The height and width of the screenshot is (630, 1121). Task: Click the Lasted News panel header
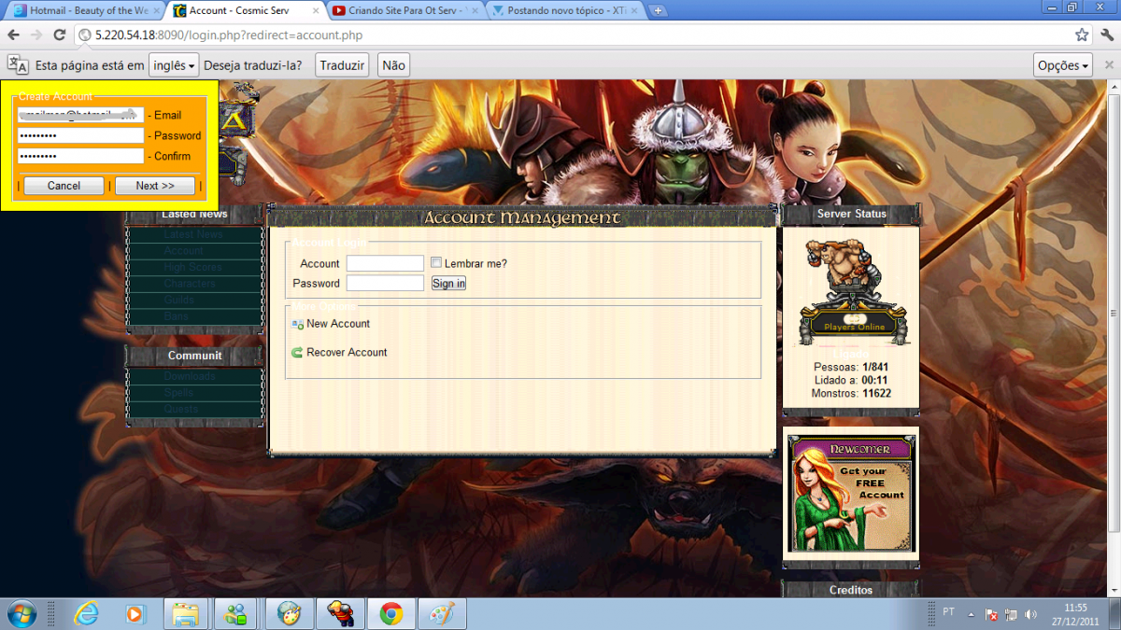pyautogui.click(x=194, y=214)
